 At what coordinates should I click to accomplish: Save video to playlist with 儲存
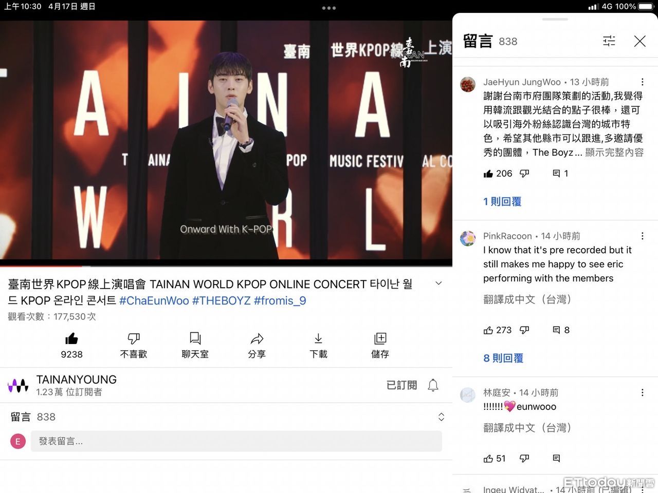(x=380, y=339)
